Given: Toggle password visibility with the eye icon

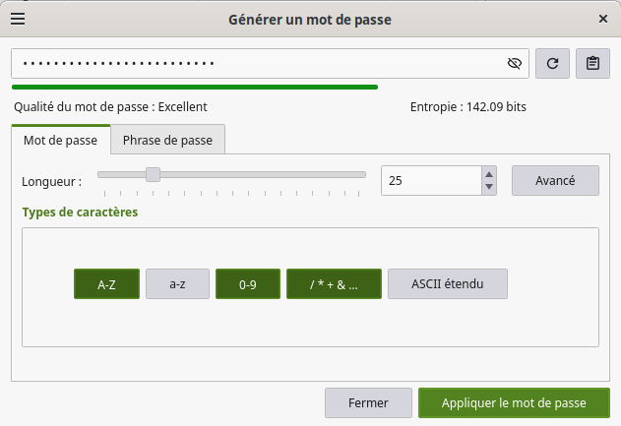Looking at the screenshot, I should 514,63.
